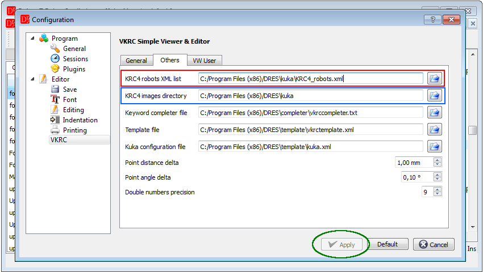Image resolution: width=483 pixels, height=272 pixels.
Task: Browse for the Kuka configuration file
Action: (434, 147)
